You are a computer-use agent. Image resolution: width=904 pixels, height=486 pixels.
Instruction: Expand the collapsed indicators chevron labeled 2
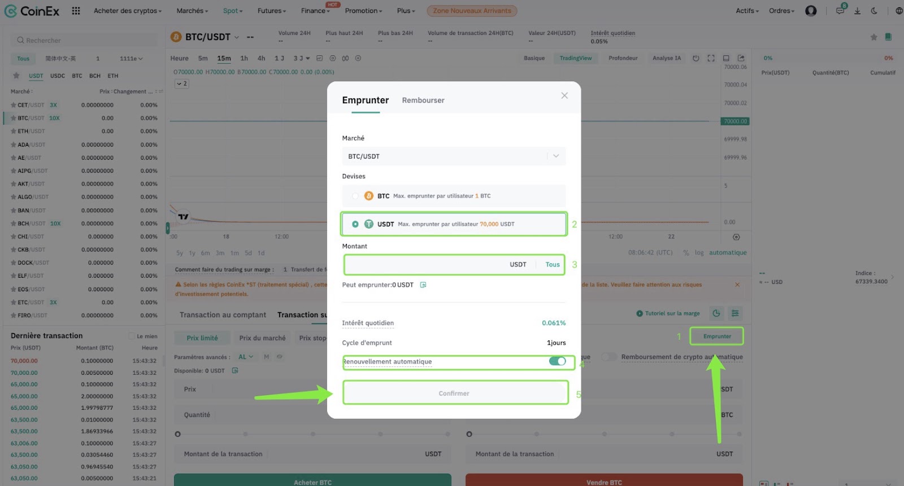182,84
